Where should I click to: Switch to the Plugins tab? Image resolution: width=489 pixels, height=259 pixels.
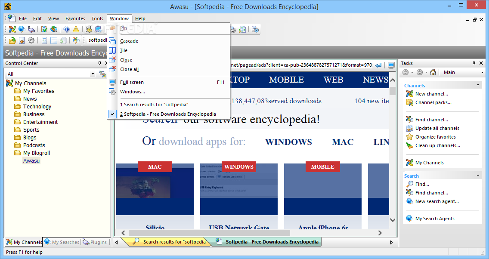coord(95,242)
